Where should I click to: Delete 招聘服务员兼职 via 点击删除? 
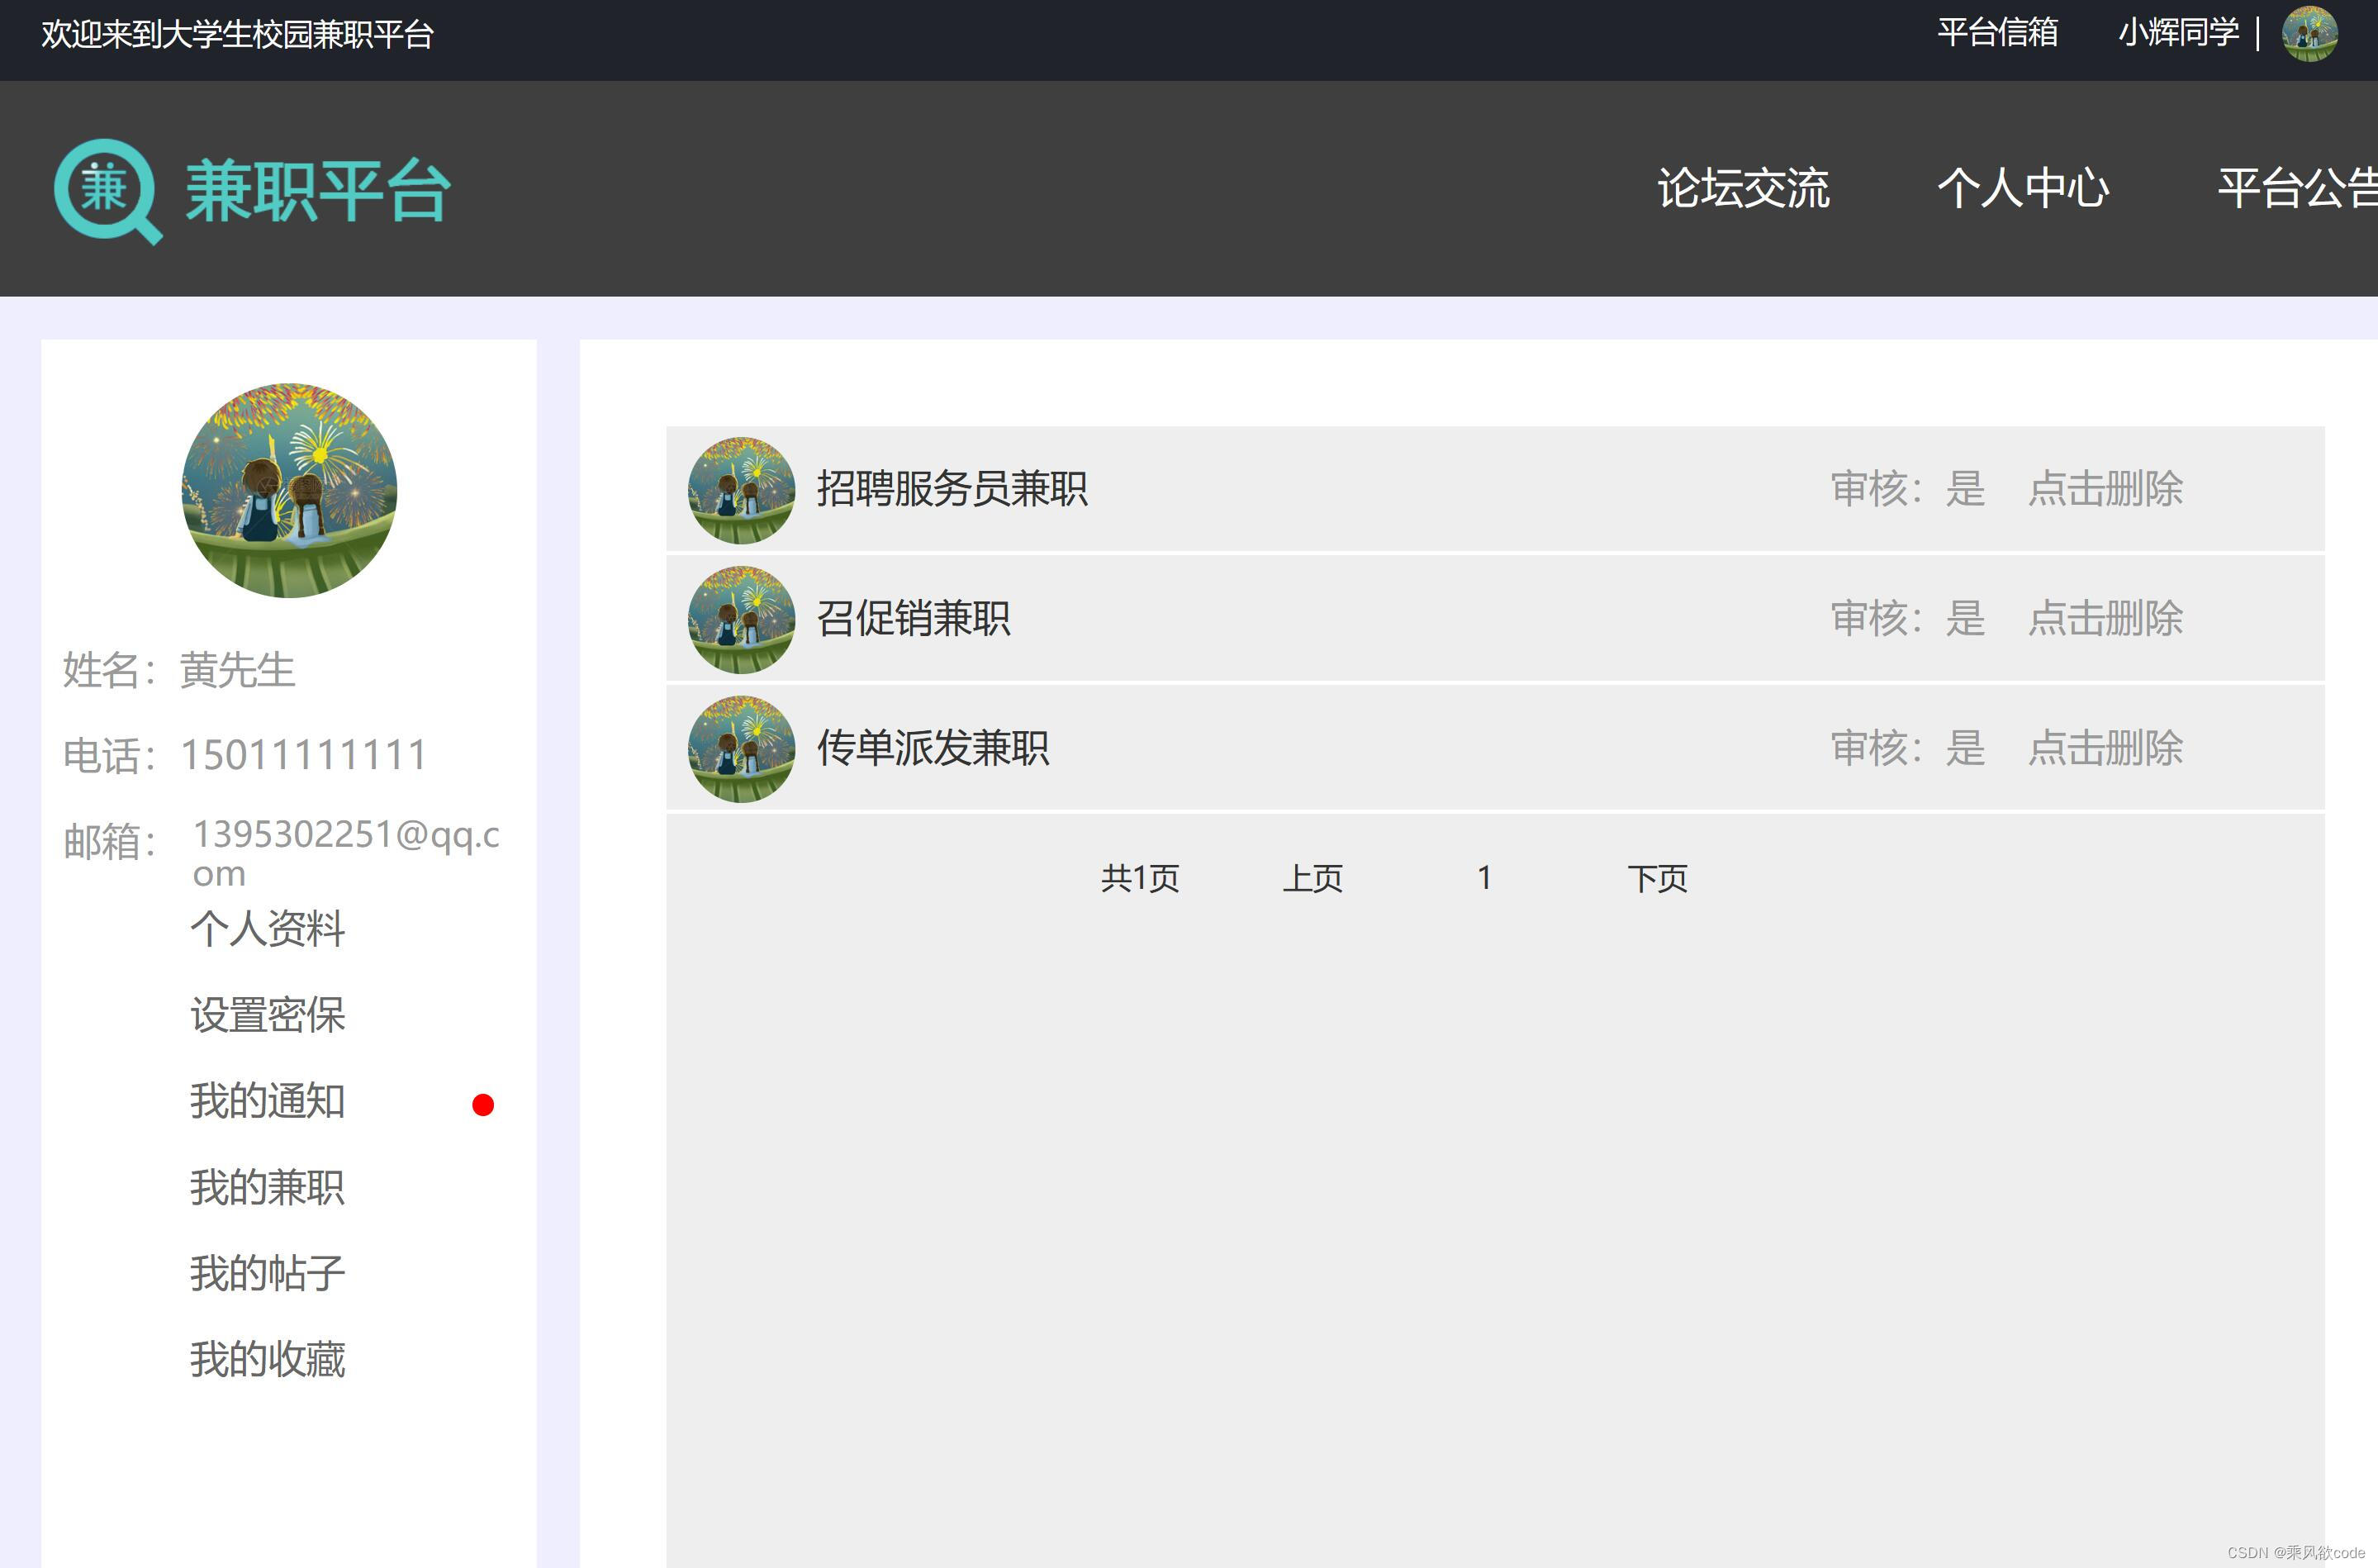click(2105, 490)
